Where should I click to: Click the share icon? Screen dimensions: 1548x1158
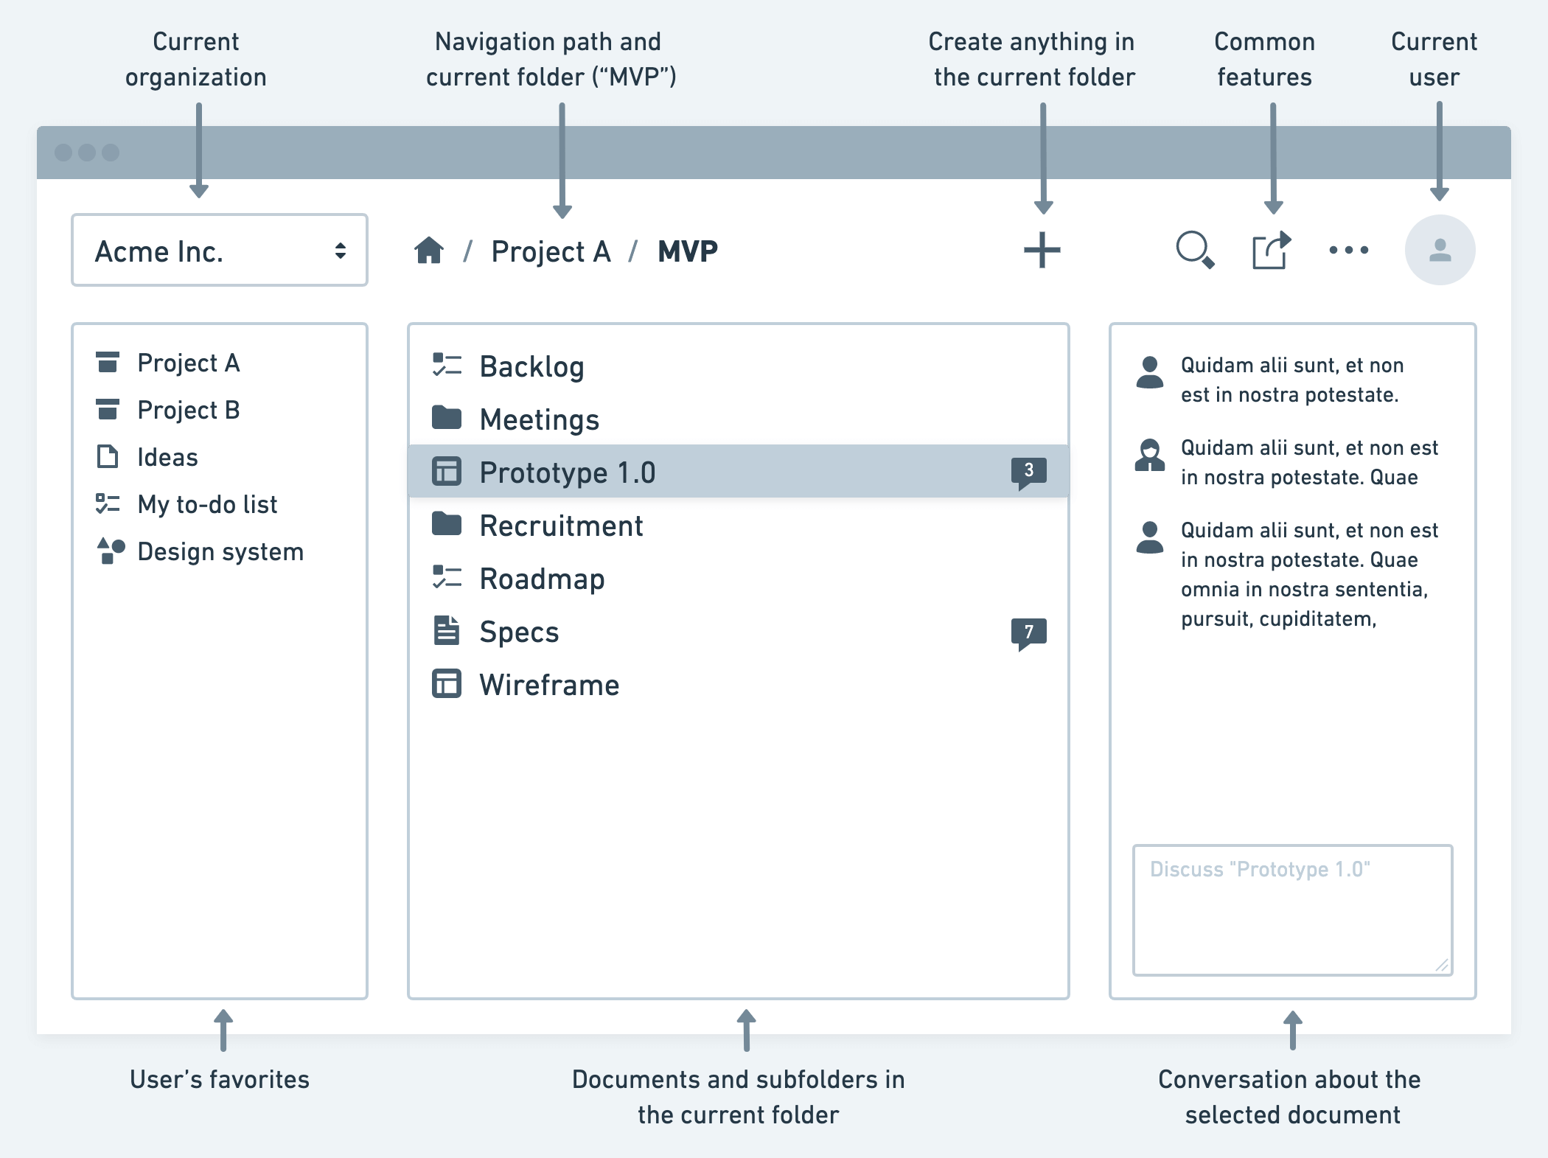1271,251
